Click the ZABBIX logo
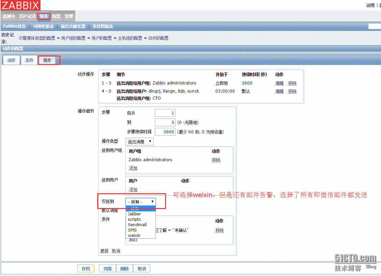381x276 pixels. tap(20, 5)
